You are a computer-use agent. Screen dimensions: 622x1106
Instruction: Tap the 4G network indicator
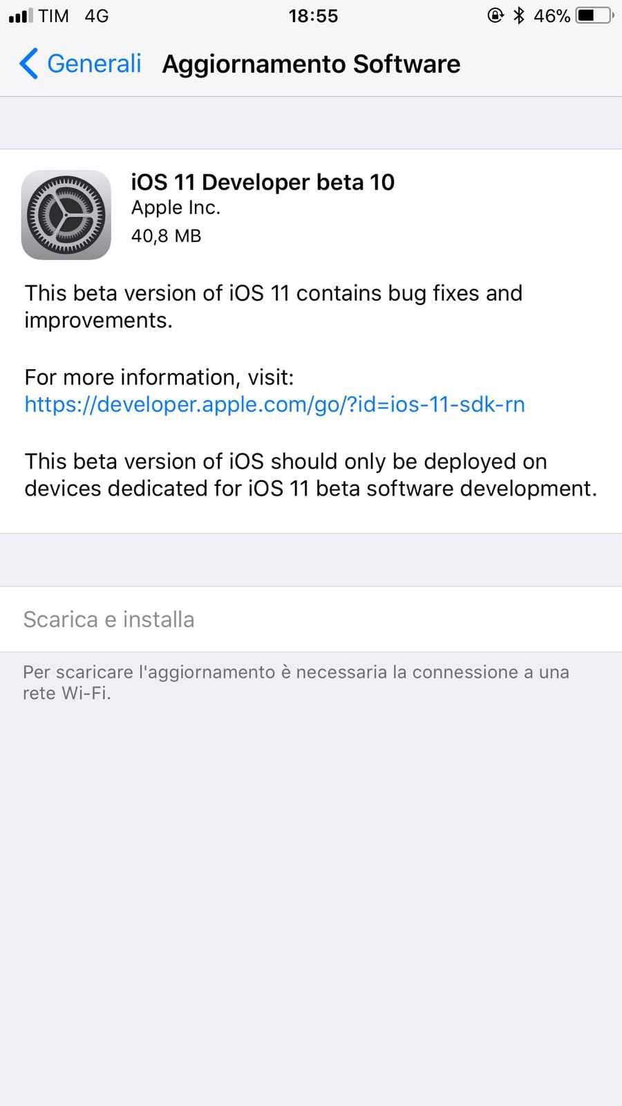tap(97, 16)
